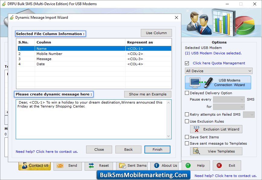Close the Dynamic Message Import Wizard dialog

176,18
